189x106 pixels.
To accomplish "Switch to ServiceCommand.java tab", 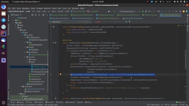I will (83, 18).
